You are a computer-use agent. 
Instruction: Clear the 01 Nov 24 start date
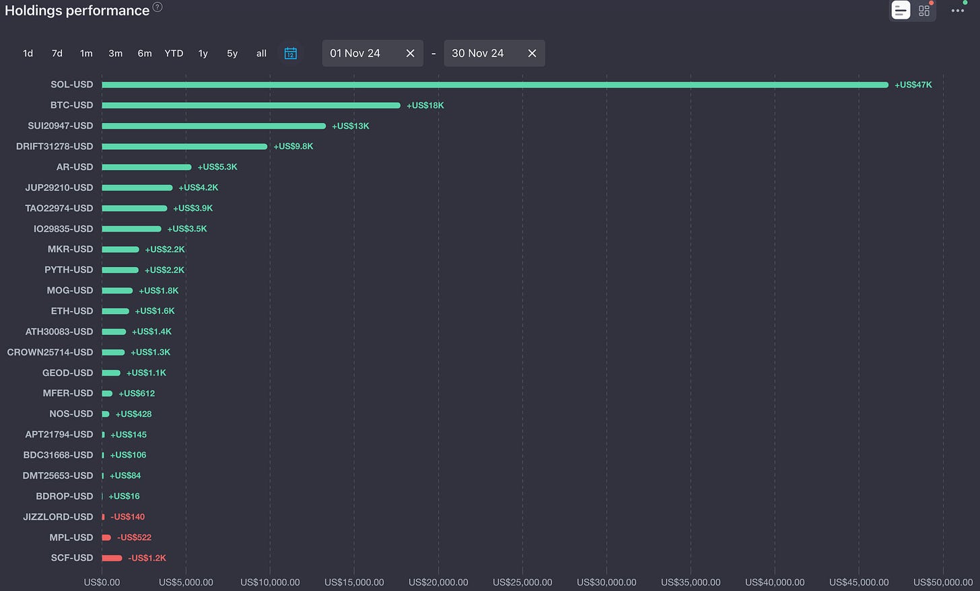[x=410, y=53]
